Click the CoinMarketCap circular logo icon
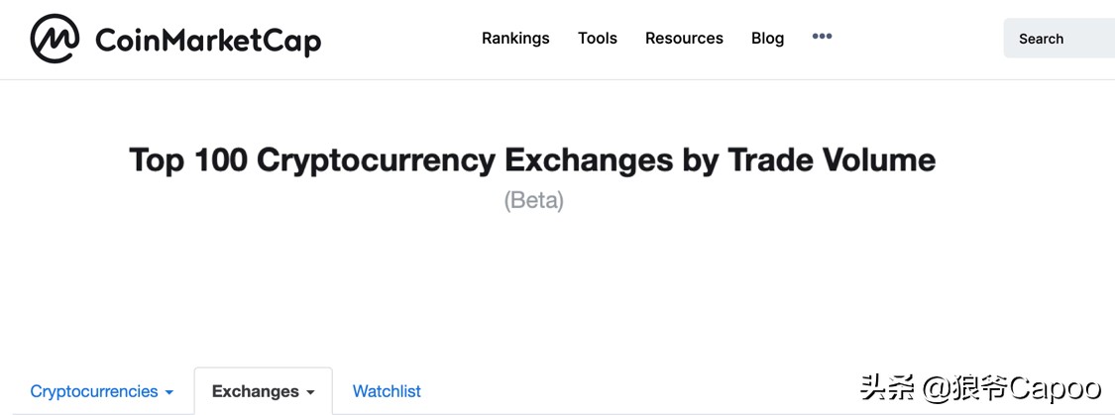This screenshot has height=415, width=1115. 55,39
